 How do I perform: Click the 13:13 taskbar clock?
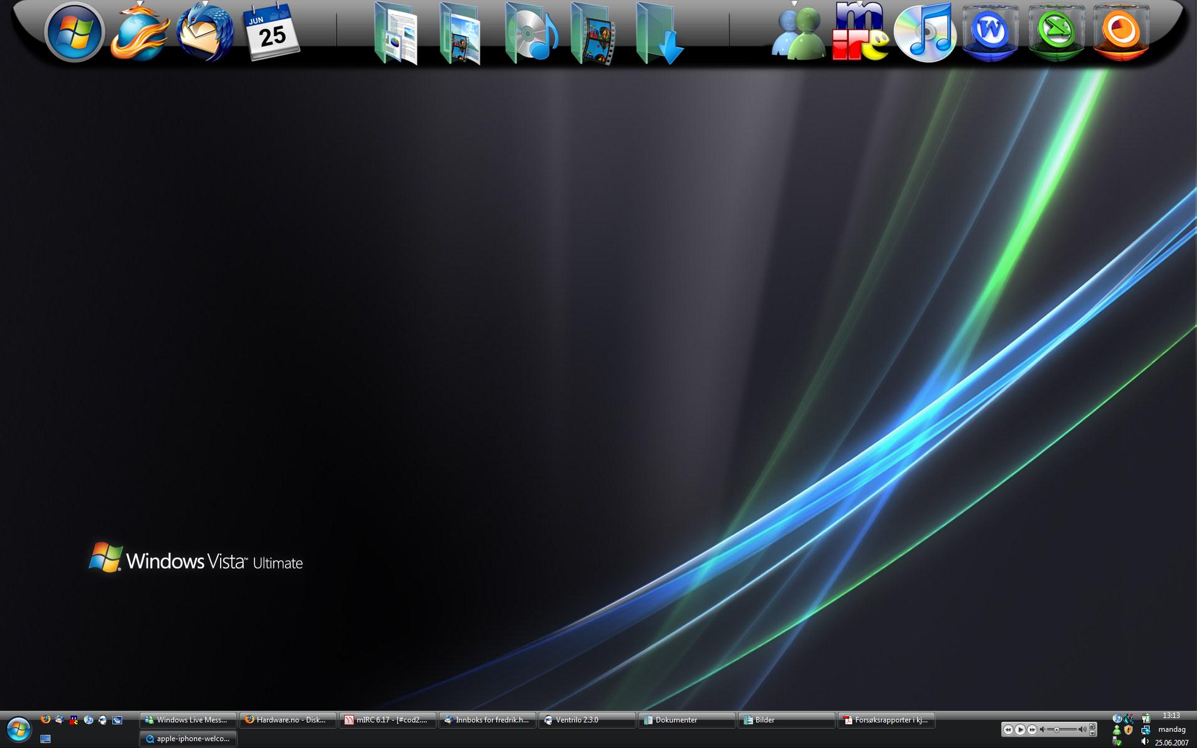click(x=1171, y=716)
